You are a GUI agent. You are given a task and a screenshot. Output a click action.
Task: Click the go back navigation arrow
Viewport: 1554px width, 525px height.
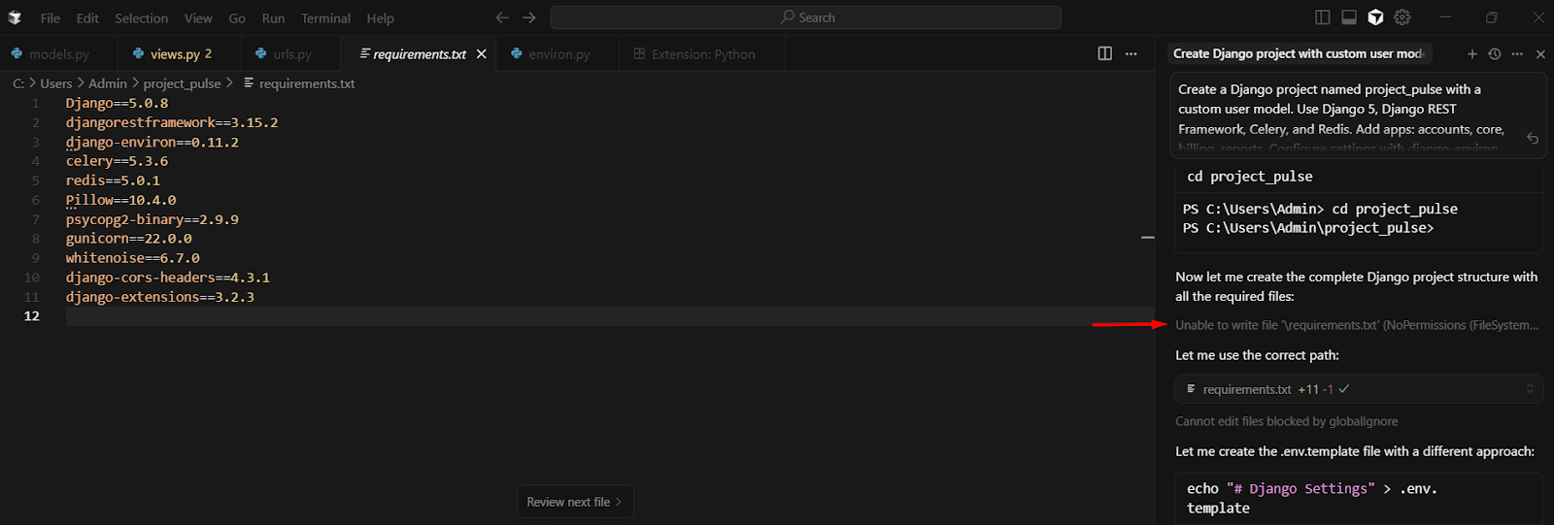point(502,17)
